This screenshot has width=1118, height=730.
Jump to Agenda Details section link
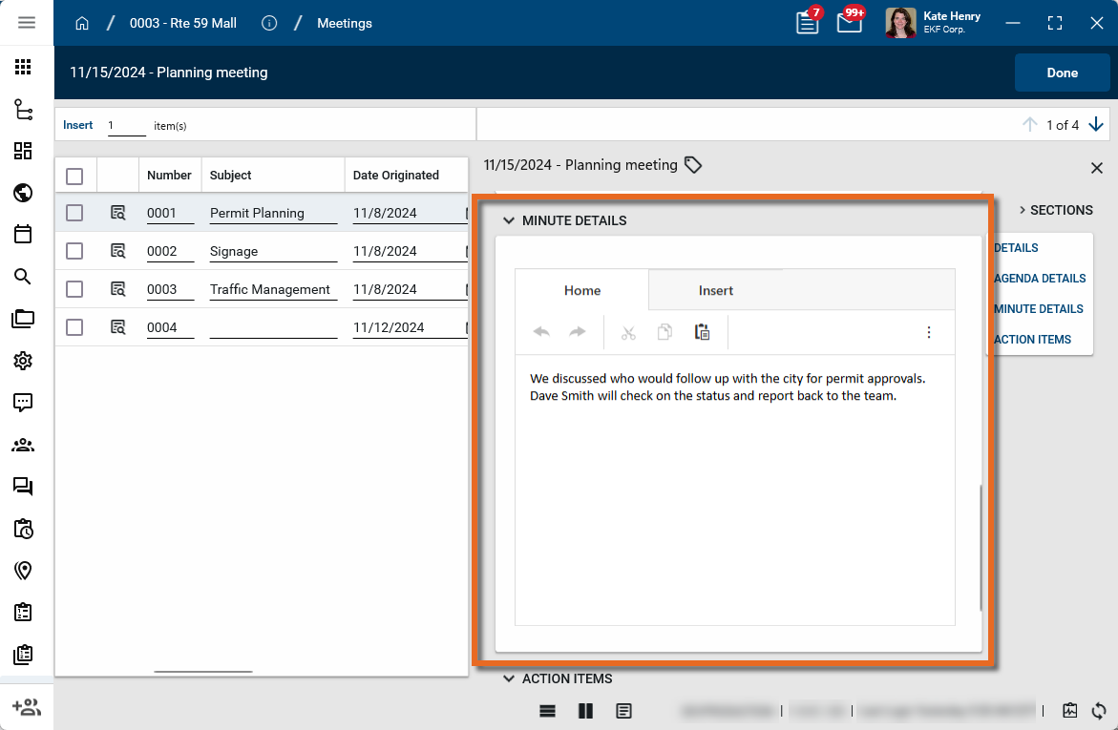1039,279
